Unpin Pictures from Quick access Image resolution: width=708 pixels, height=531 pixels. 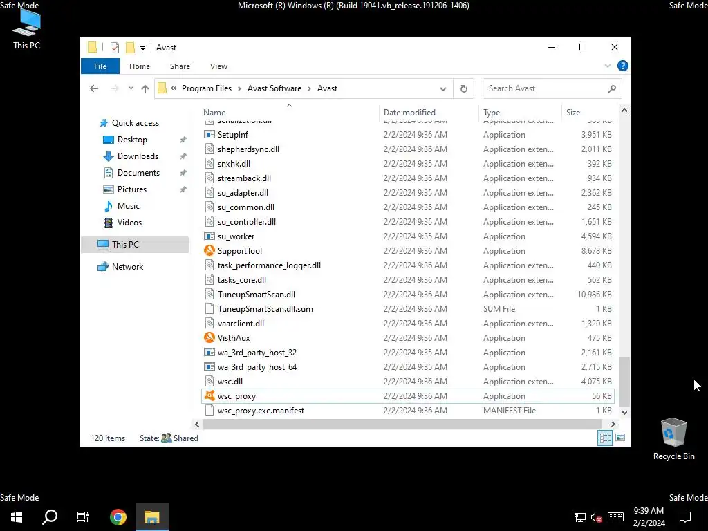pyautogui.click(x=183, y=189)
